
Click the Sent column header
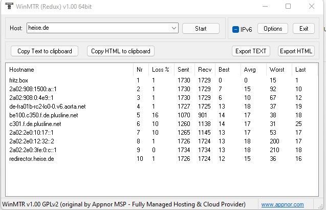184,70
